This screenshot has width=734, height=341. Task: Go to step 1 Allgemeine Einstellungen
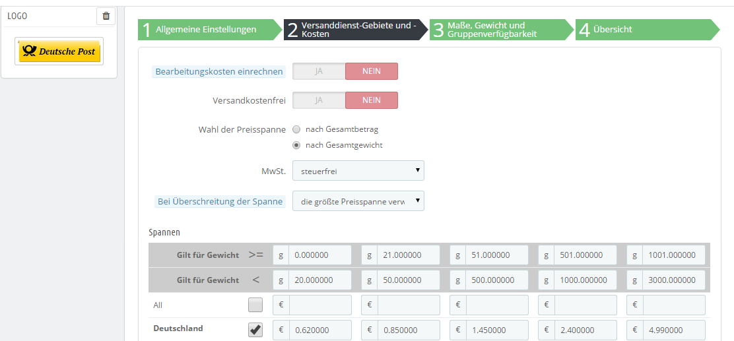click(x=206, y=30)
